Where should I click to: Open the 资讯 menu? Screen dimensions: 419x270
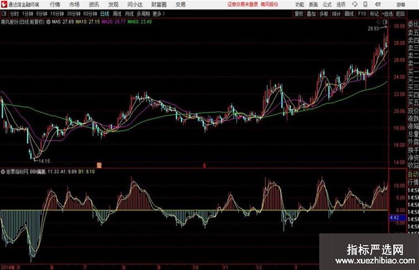pos(94,4)
